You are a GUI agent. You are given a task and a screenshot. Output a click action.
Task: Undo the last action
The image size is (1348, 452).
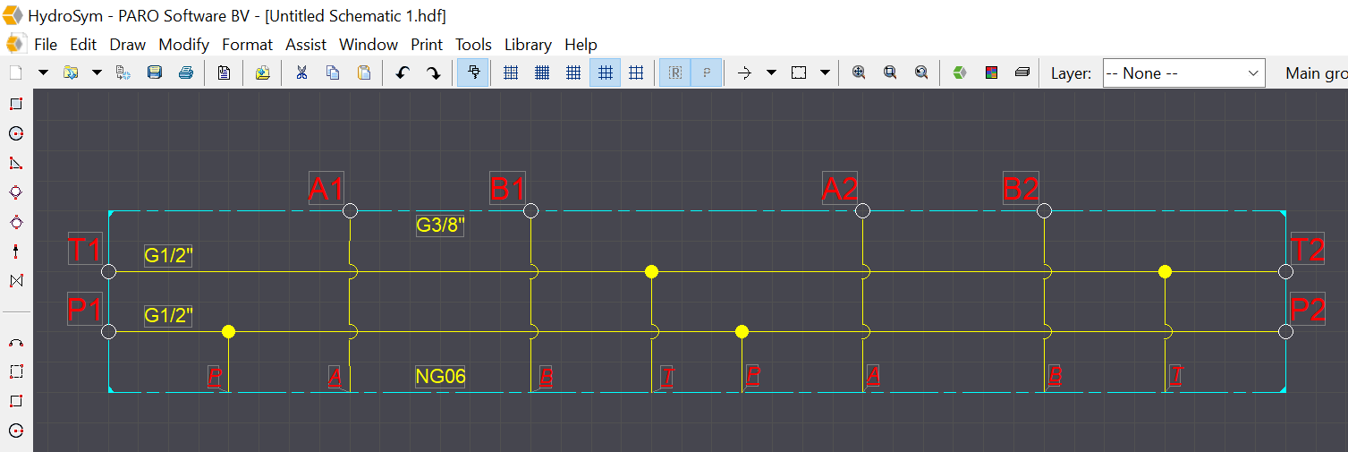point(403,73)
